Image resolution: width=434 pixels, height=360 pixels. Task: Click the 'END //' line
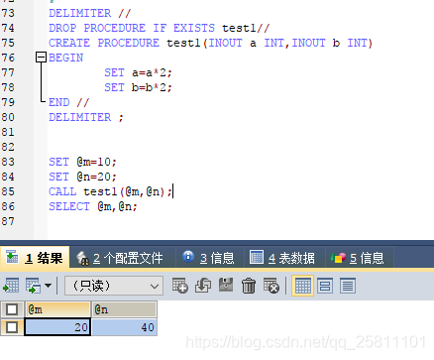68,102
